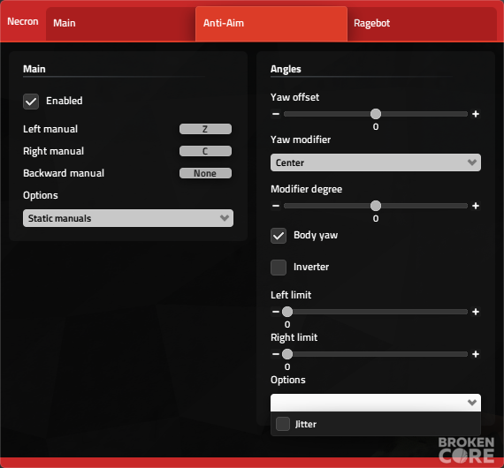Screen dimensions: 504x468
Task: Click the Backward manual label
Action: [64, 173]
